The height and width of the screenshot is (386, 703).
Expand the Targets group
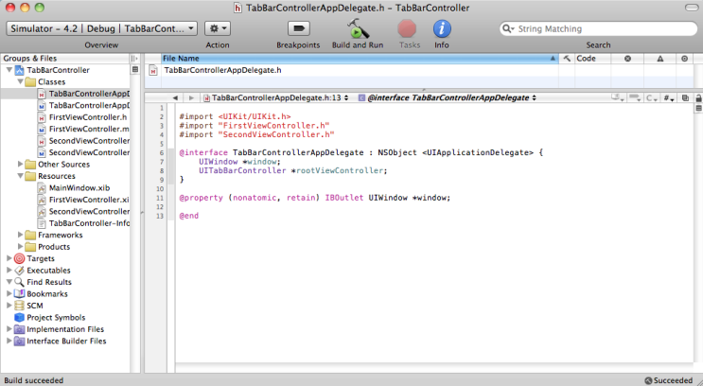point(9,258)
